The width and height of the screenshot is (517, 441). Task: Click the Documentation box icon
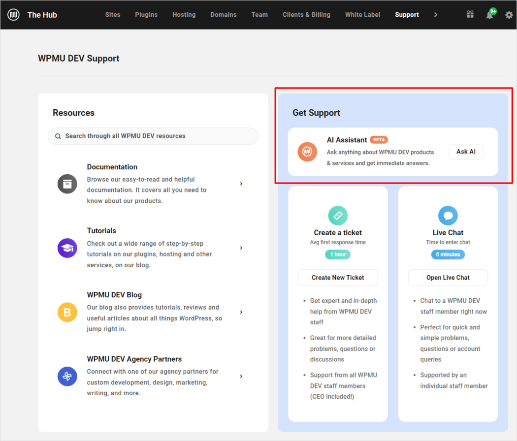coord(67,184)
